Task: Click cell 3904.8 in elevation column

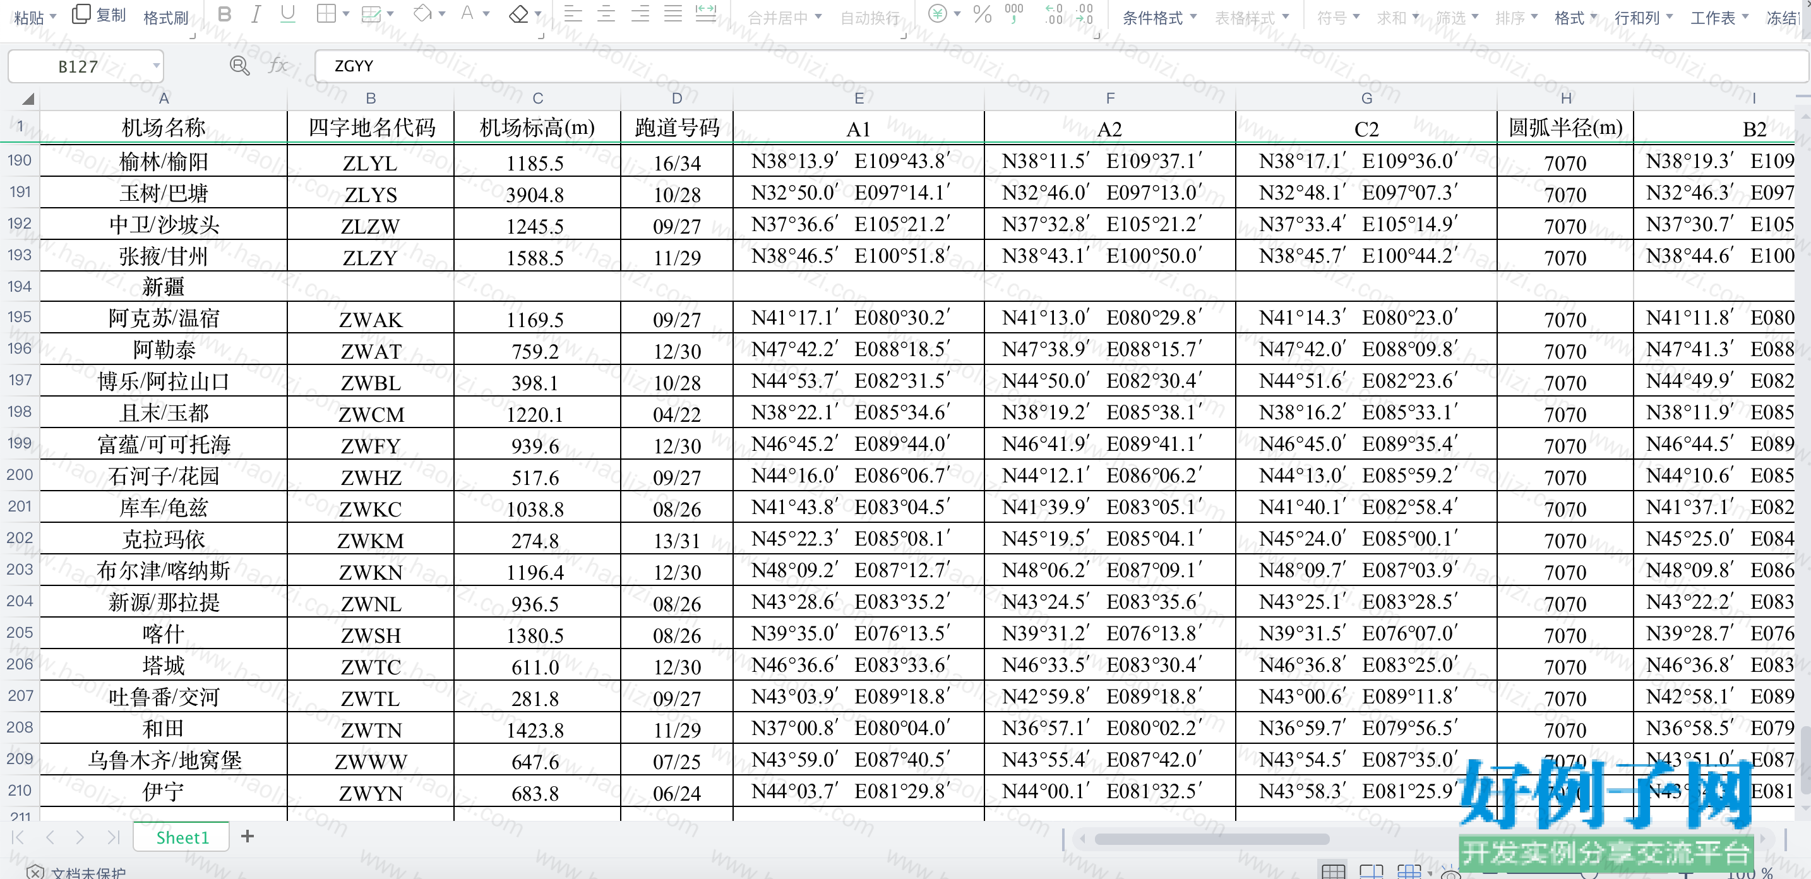Action: coord(537,193)
